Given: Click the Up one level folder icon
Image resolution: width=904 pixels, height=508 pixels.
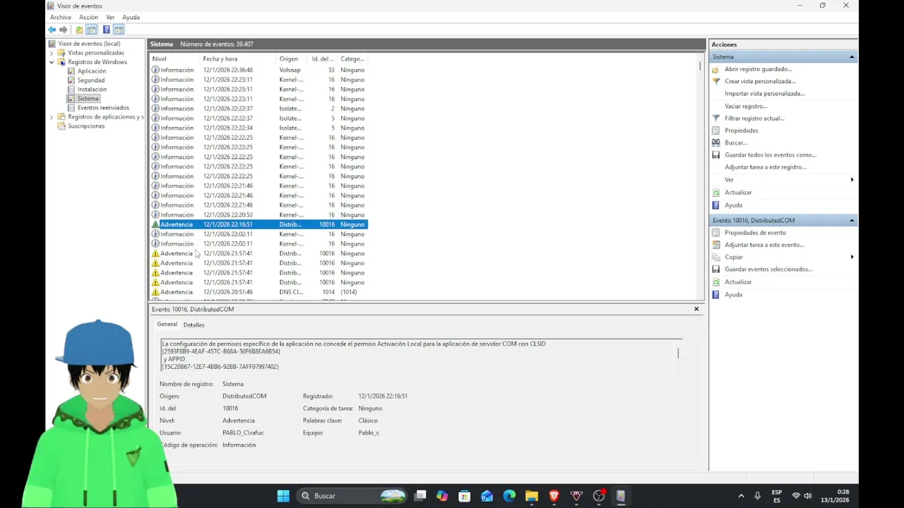Looking at the screenshot, I should [x=79, y=30].
